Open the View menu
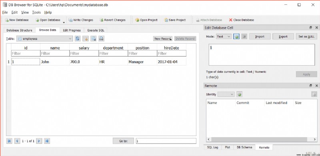Viewport: 320px width, 156px height. tap(25, 12)
